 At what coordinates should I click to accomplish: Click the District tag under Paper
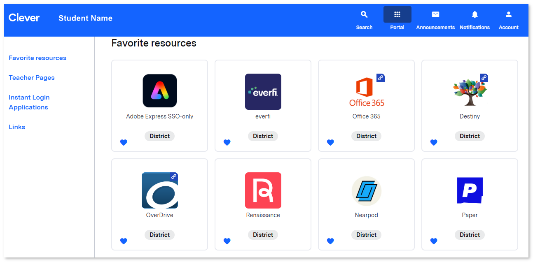point(470,235)
